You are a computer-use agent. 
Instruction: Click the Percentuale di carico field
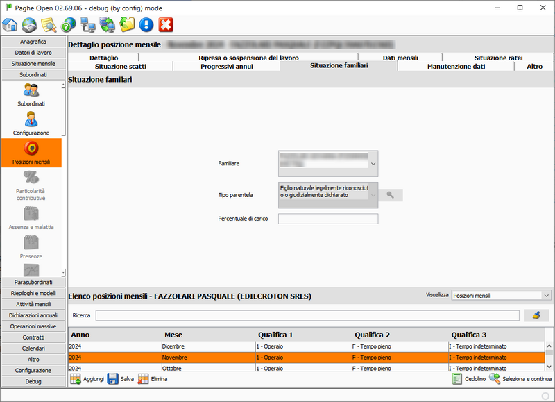327,219
